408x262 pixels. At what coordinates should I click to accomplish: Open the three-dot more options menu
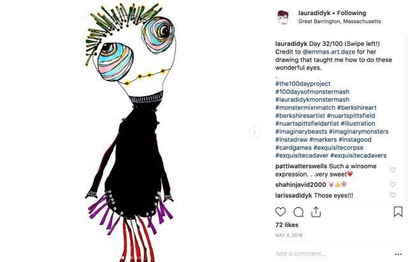[x=398, y=254]
